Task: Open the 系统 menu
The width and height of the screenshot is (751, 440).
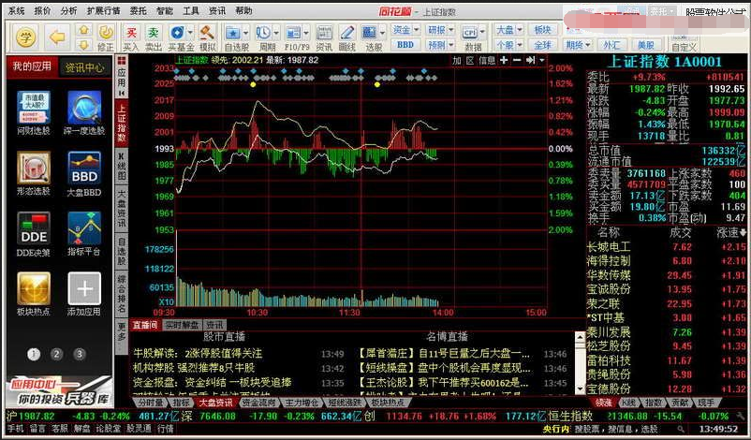Action: tap(17, 10)
